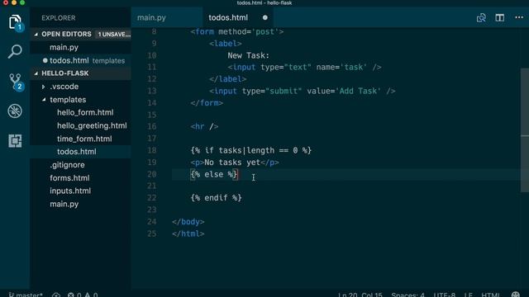The height and width of the screenshot is (297, 529).
Task: Expand the .vscode folder
Action: tap(64, 87)
